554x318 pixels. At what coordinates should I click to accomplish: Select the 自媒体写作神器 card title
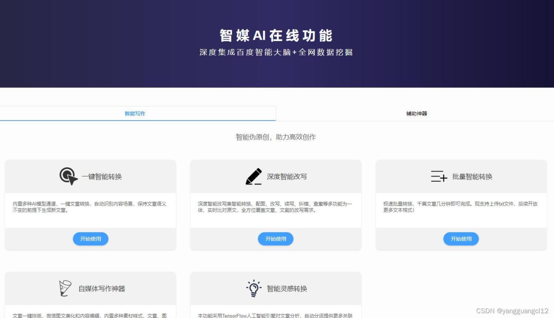(x=102, y=289)
